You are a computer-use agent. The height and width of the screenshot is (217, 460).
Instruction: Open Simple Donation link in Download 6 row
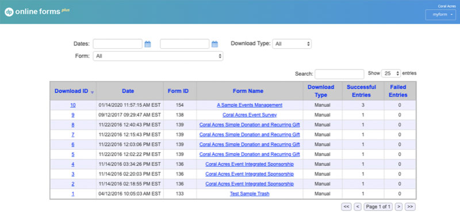tap(250, 144)
